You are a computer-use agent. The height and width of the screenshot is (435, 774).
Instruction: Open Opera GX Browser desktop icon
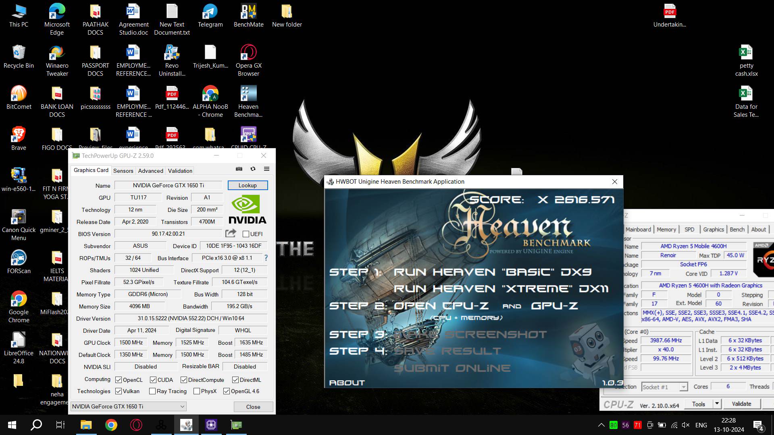(248, 60)
